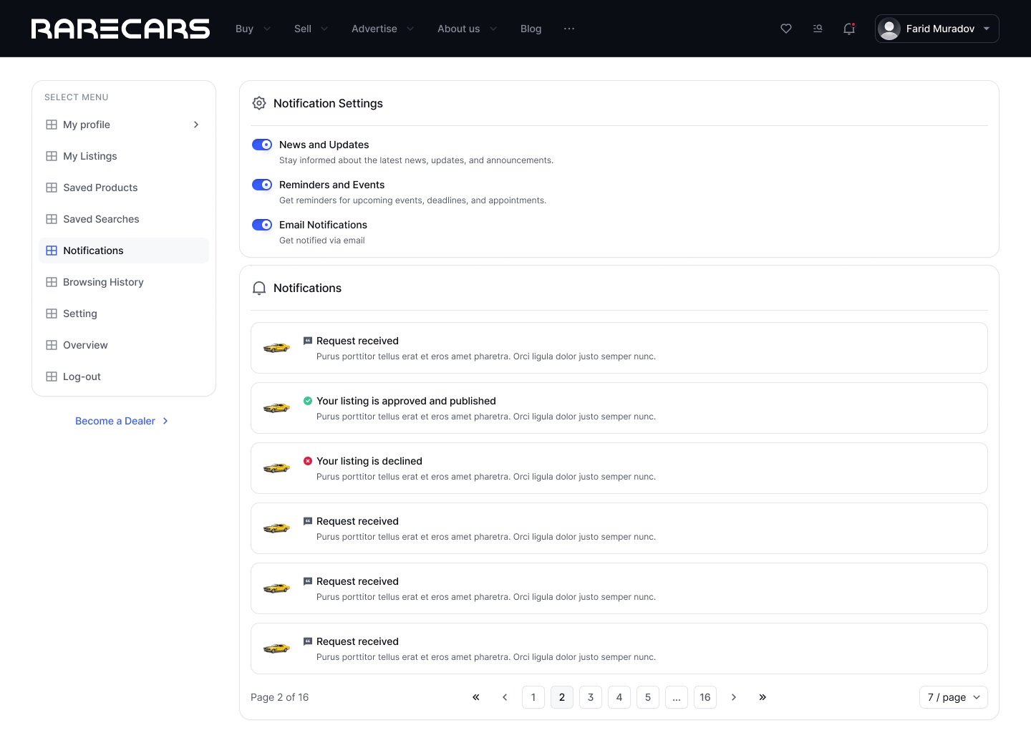Select Saved Searches in sidebar
1031x743 pixels.
[124, 219]
